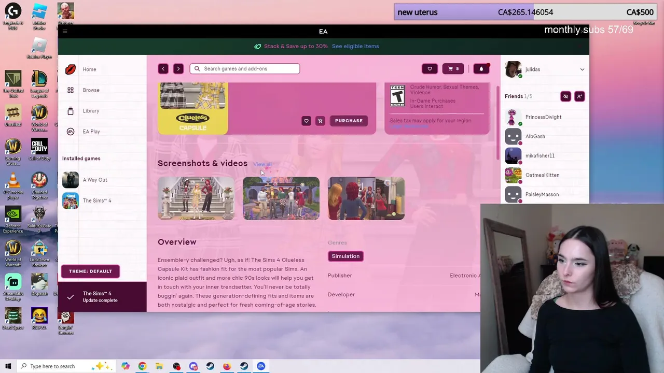This screenshot has width=664, height=373.
Task: Expand the julidas account dropdown
Action: tap(582, 69)
